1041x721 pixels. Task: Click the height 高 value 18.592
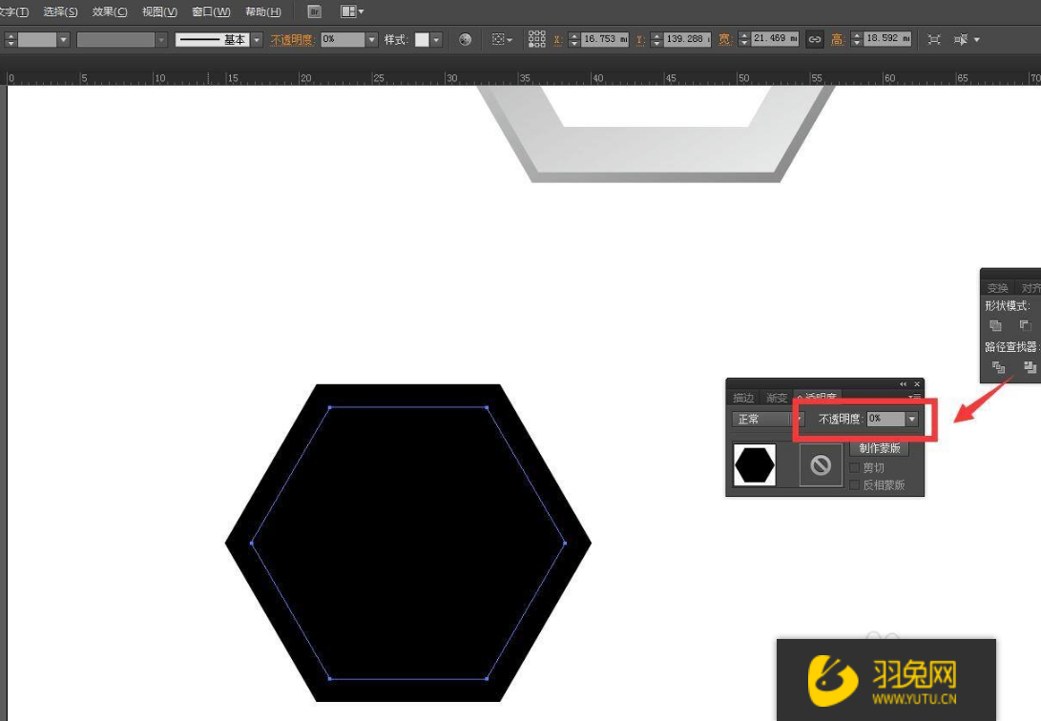887,39
